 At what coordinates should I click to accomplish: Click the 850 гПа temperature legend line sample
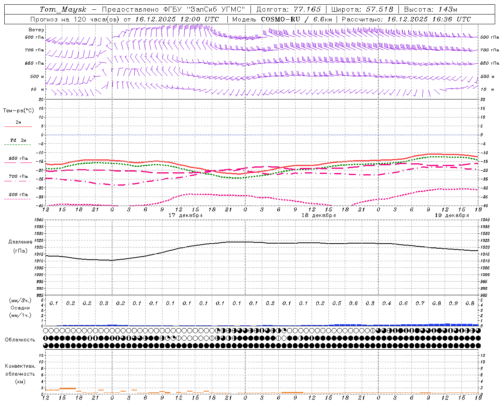pyautogui.click(x=18, y=163)
